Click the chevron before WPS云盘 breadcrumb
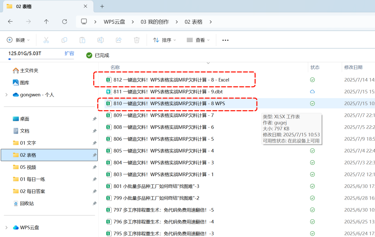Screen dimensions: 375x237 click(x=95, y=22)
